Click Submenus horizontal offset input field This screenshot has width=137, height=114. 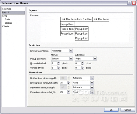click(78, 63)
